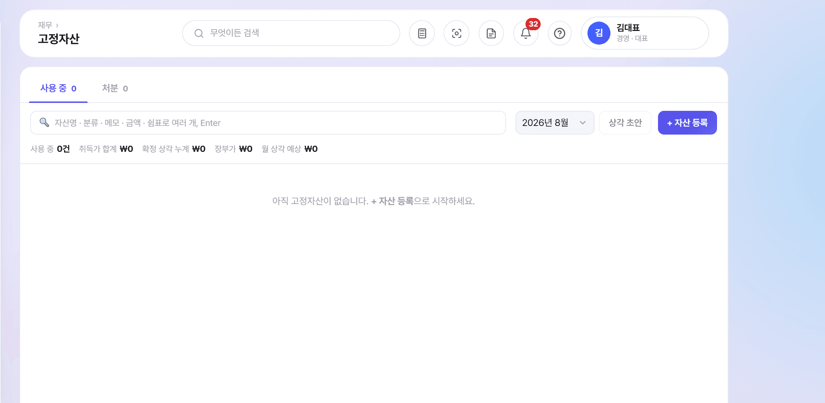Click the 확정 상각 누계 ₩0 summary
The image size is (825, 403).
[x=173, y=149]
